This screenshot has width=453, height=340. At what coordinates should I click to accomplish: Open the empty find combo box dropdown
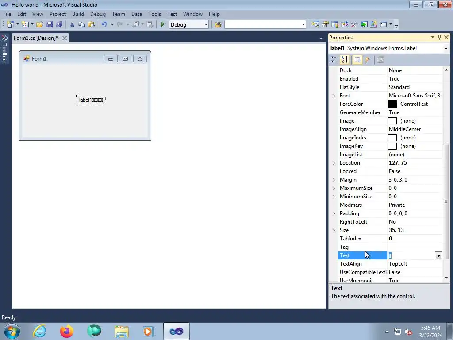(x=303, y=25)
